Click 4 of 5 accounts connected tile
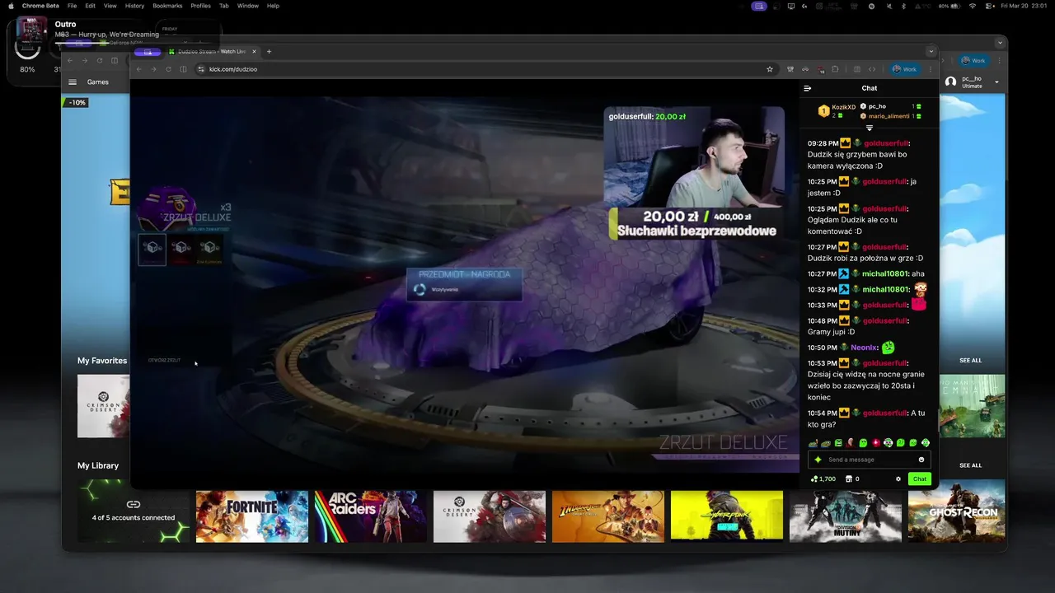1055x593 pixels. point(134,511)
